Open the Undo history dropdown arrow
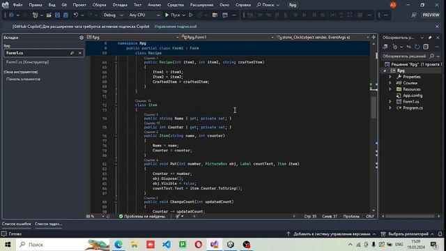The height and width of the screenshot is (251, 446). (x=82, y=15)
